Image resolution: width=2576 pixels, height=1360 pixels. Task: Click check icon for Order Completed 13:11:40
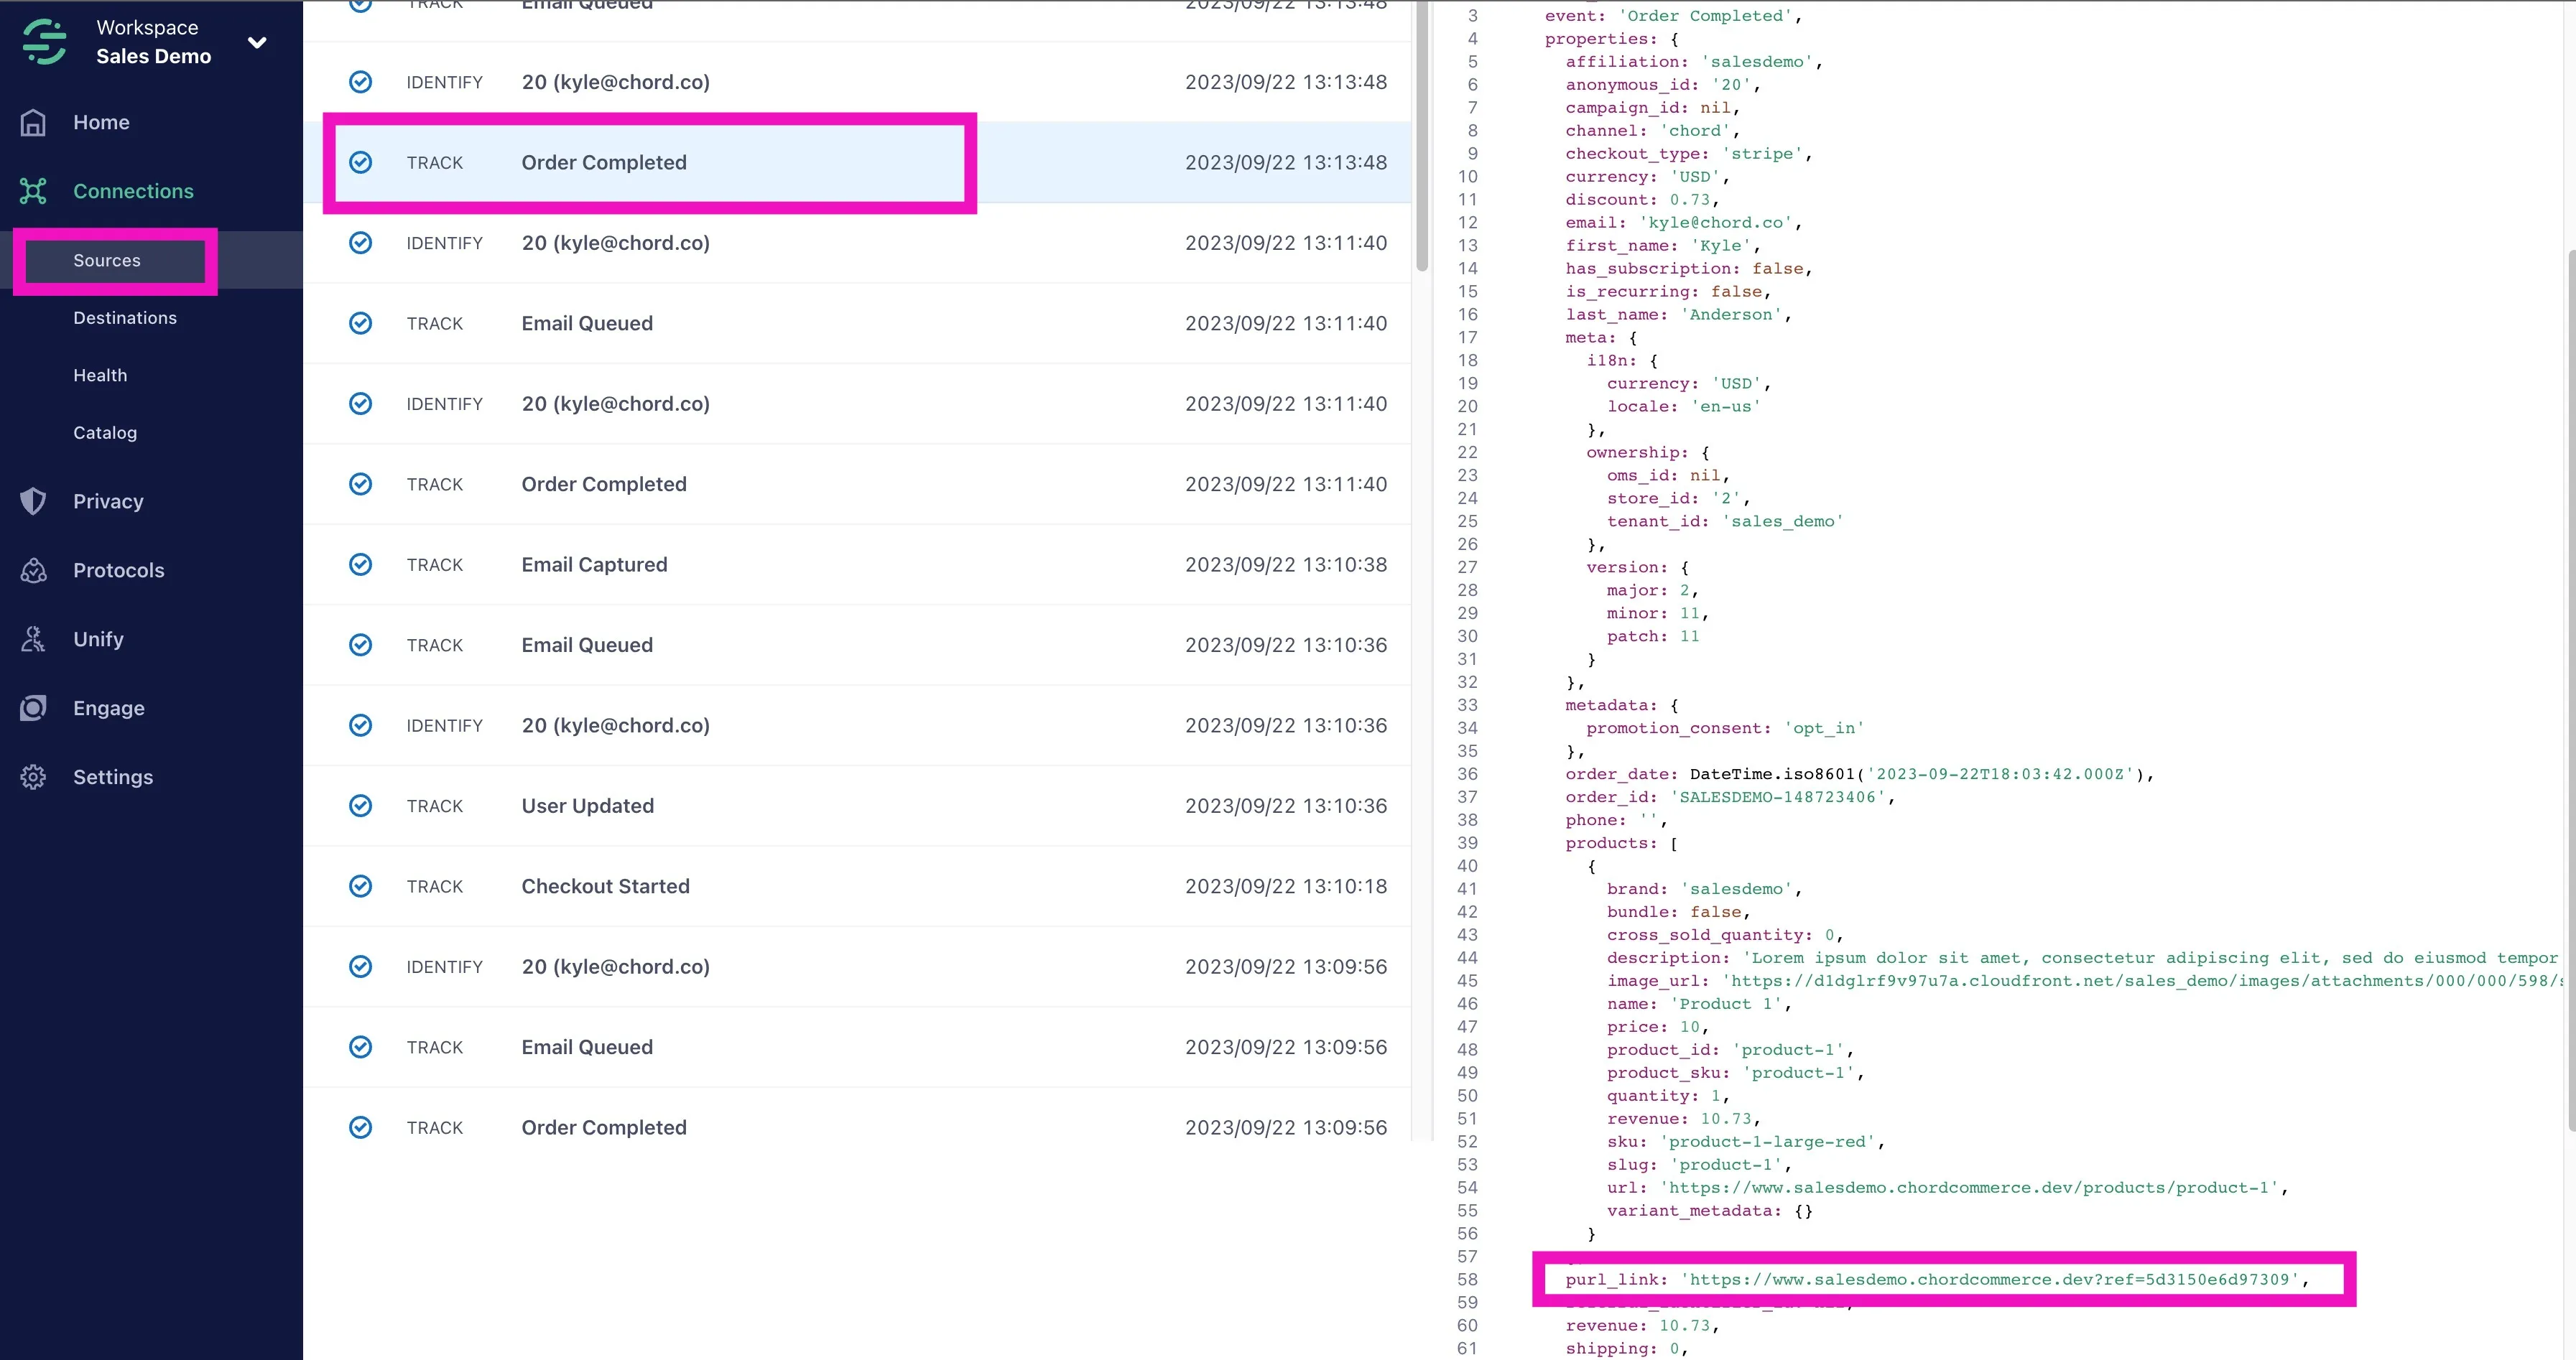tap(360, 484)
